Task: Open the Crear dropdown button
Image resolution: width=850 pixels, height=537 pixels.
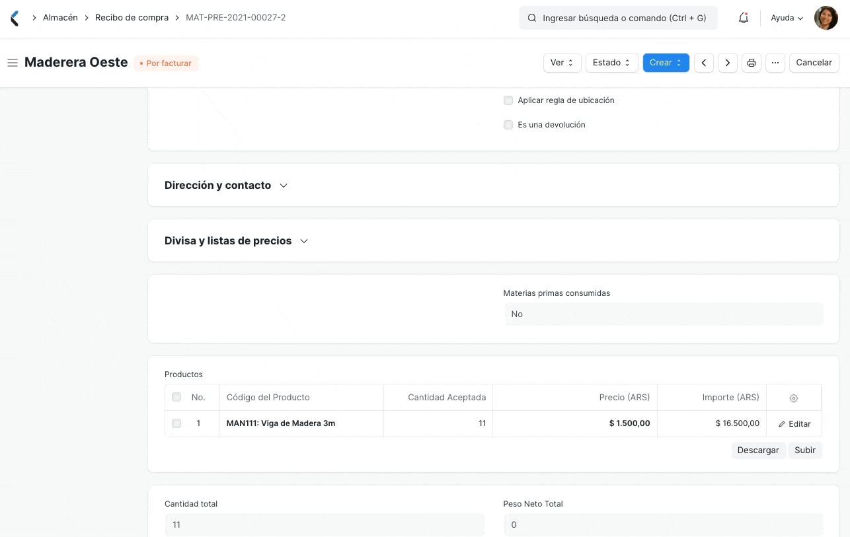Action: tap(666, 63)
